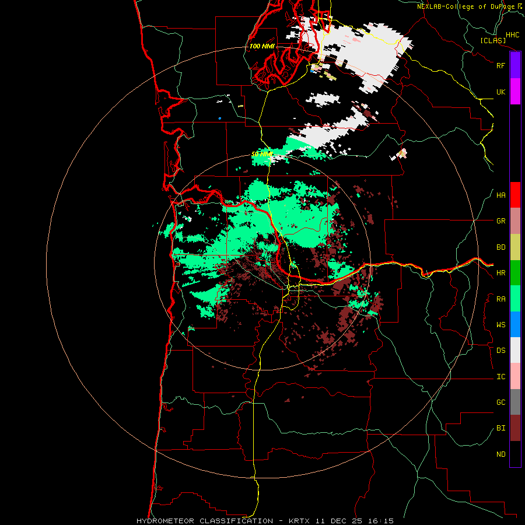Click the HHC product code label
The height and width of the screenshot is (525, 525).
[513, 35]
